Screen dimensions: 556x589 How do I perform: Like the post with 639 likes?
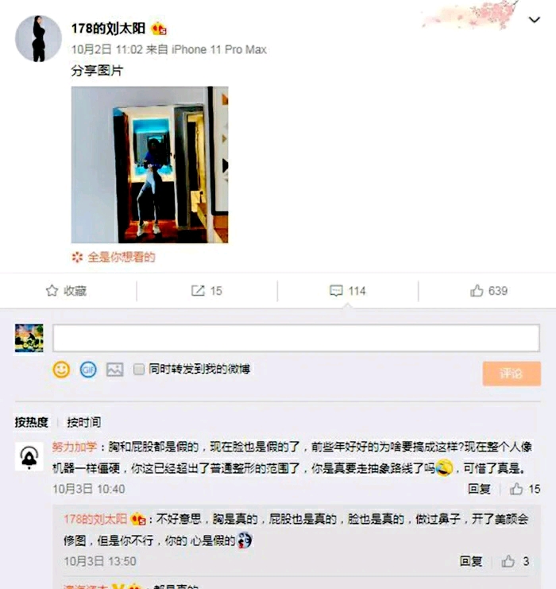477,291
